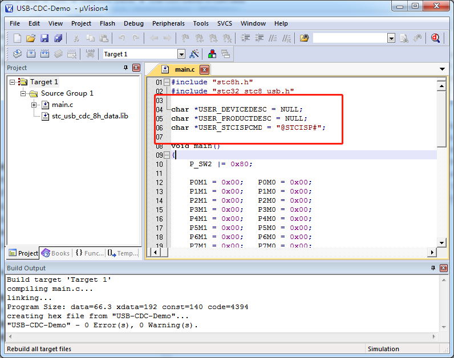
Task: Open the Target 1 dropdown arrow
Action: [x=181, y=54]
